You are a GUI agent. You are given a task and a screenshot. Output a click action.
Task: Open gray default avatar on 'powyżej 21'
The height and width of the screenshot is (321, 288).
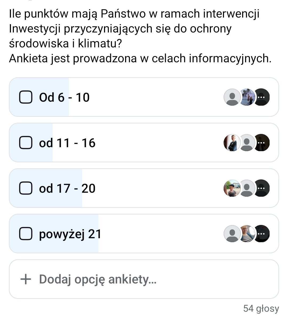232,234
